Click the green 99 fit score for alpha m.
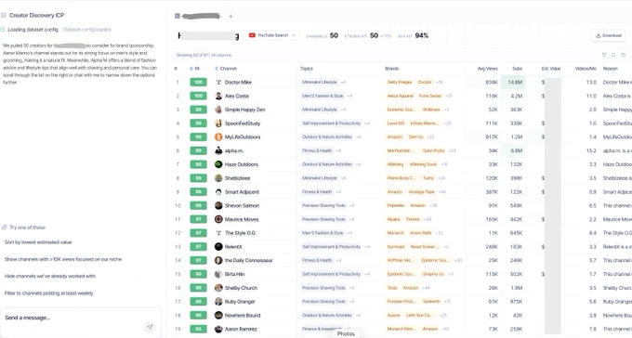Screen dimensions: 632x338 click(x=198, y=150)
